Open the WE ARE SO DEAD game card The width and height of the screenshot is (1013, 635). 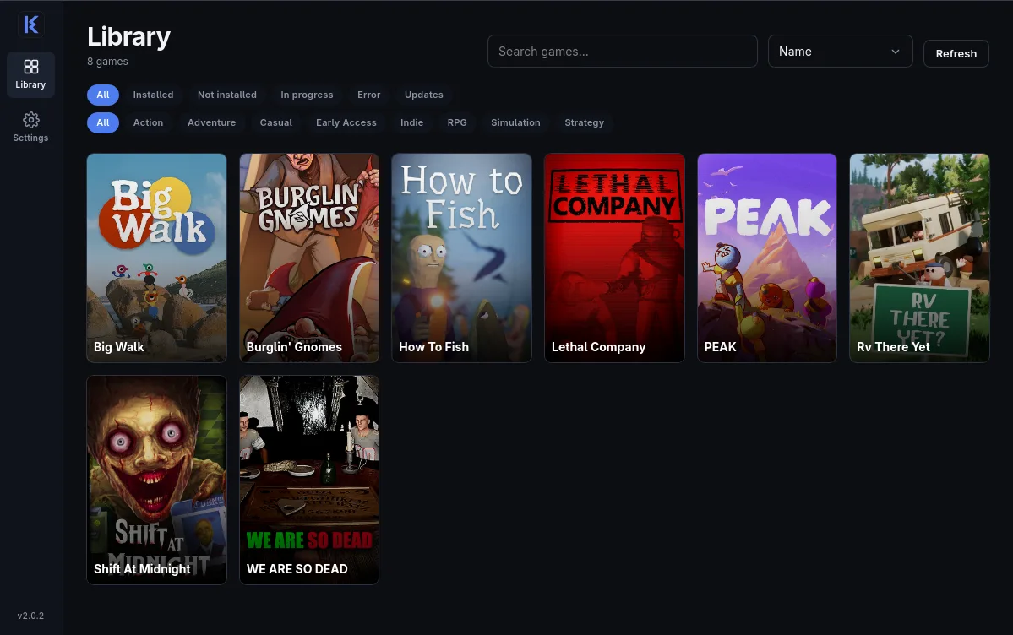(x=309, y=480)
